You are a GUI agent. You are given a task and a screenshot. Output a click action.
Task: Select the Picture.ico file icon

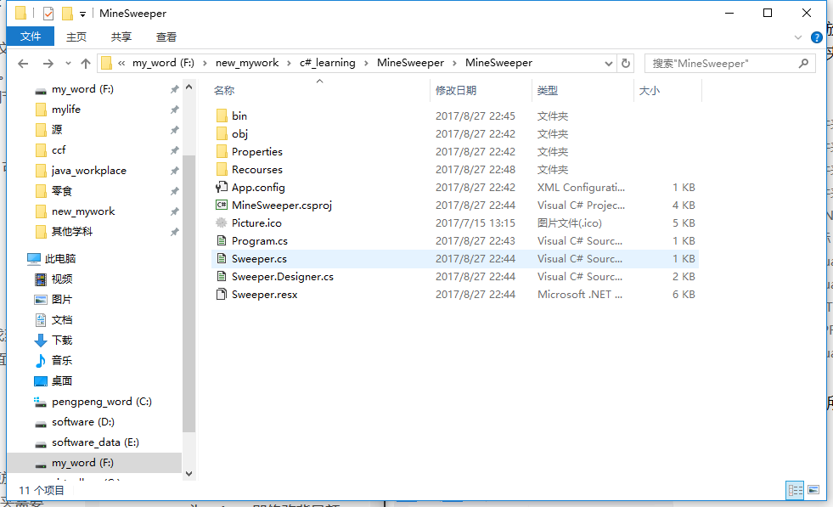coord(222,223)
